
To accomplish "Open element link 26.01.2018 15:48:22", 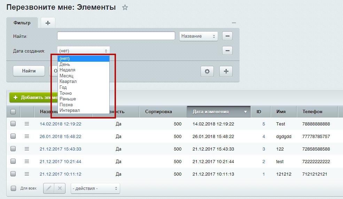I will 60,136.
